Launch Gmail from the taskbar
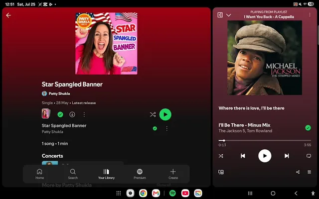The width and height of the screenshot is (319, 199). [156, 193]
